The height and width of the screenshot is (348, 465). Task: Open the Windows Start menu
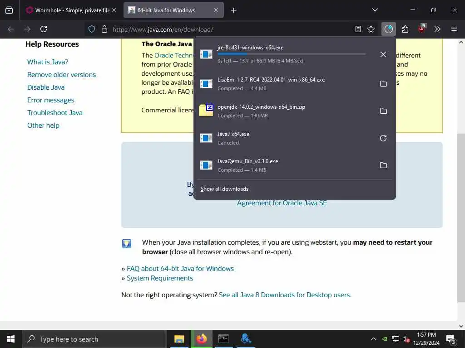11,339
